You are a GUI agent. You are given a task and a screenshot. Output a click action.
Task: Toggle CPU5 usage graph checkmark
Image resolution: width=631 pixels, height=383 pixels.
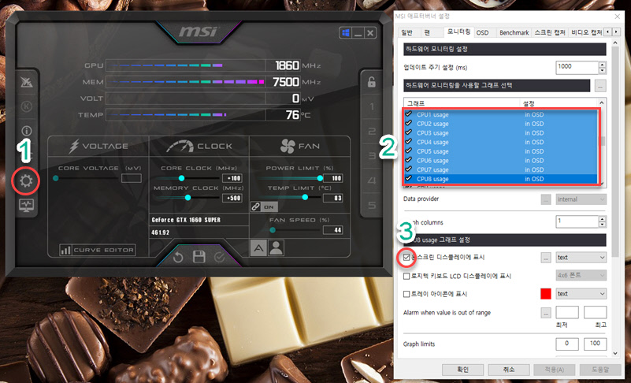click(x=409, y=151)
